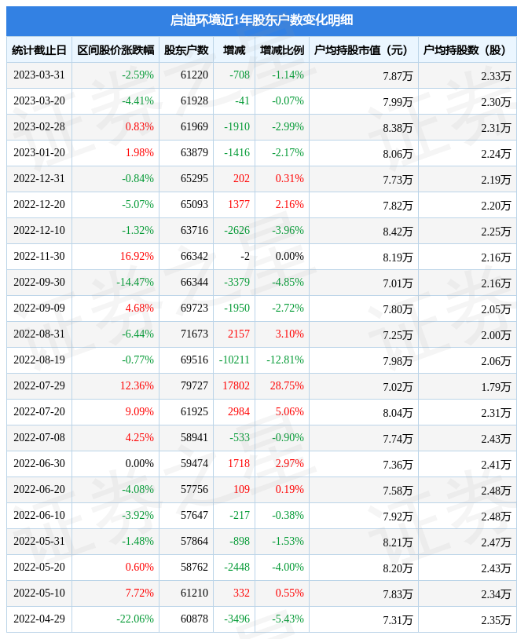This screenshot has width=517, height=639.
Task: Click the average shares value 2.00万
Action: click(x=496, y=335)
